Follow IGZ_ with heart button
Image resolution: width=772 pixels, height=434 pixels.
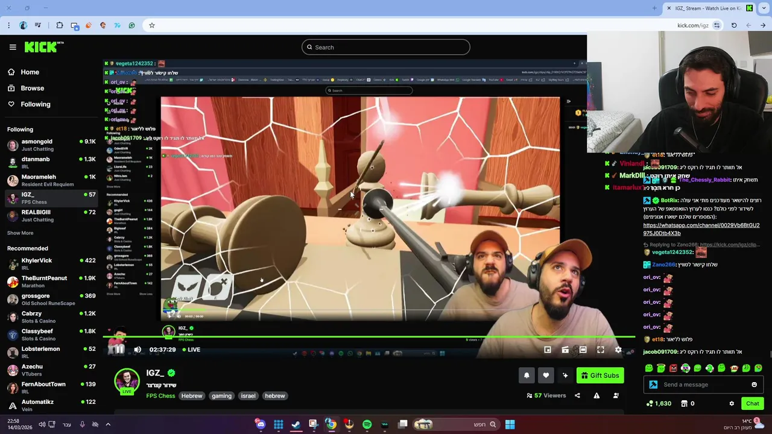coord(546,376)
